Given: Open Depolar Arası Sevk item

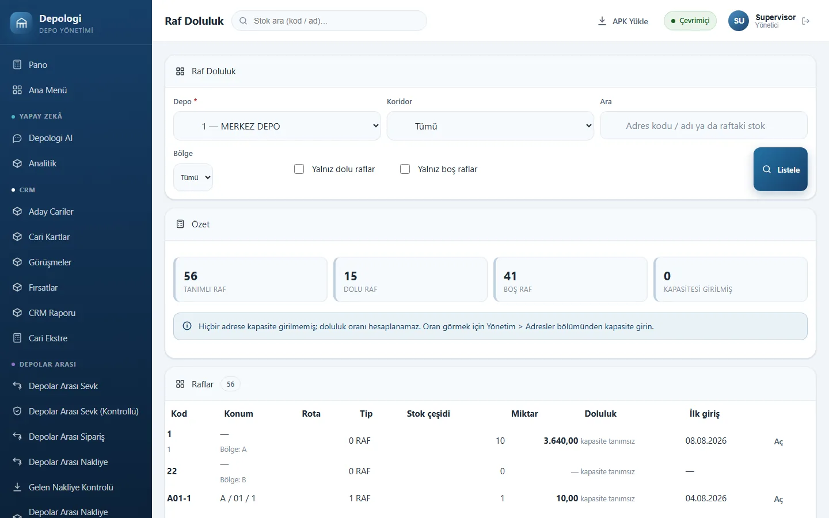Looking at the screenshot, I should [x=76, y=386].
